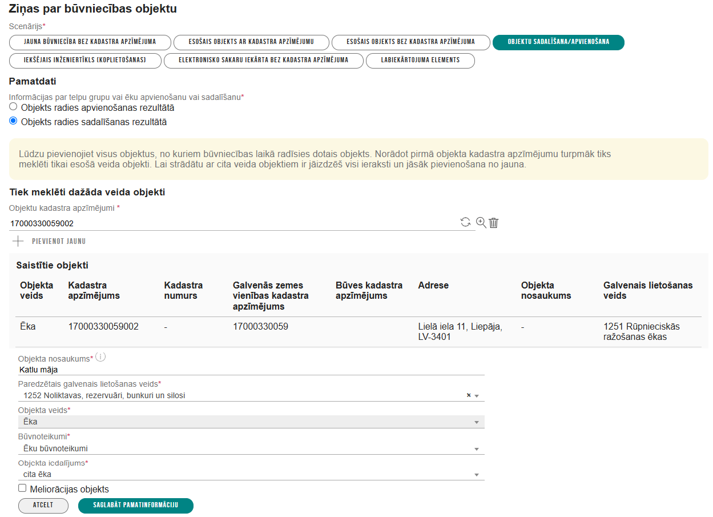Enable the Meliorācijas objekts checkbox
Screen dimensions: 713x517
[22, 488]
